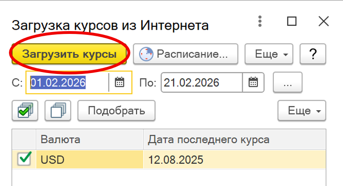Image resolution: width=343 pixels, height=186 pixels.
Task: Focus the С: start date field
Action: (68, 82)
